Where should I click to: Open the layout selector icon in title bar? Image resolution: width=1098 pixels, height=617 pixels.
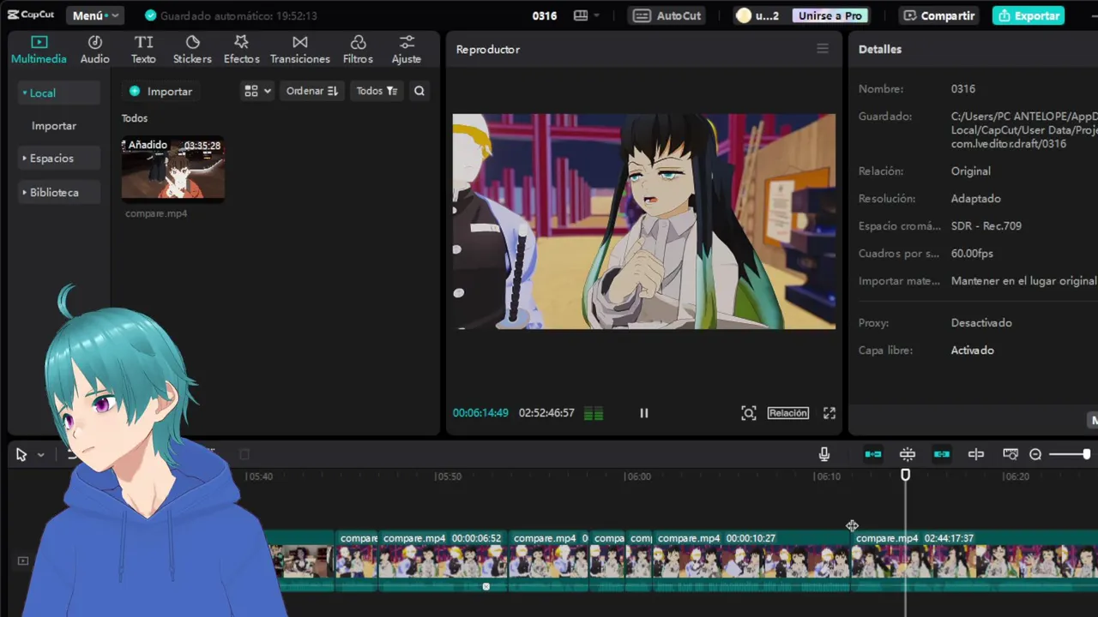click(586, 15)
